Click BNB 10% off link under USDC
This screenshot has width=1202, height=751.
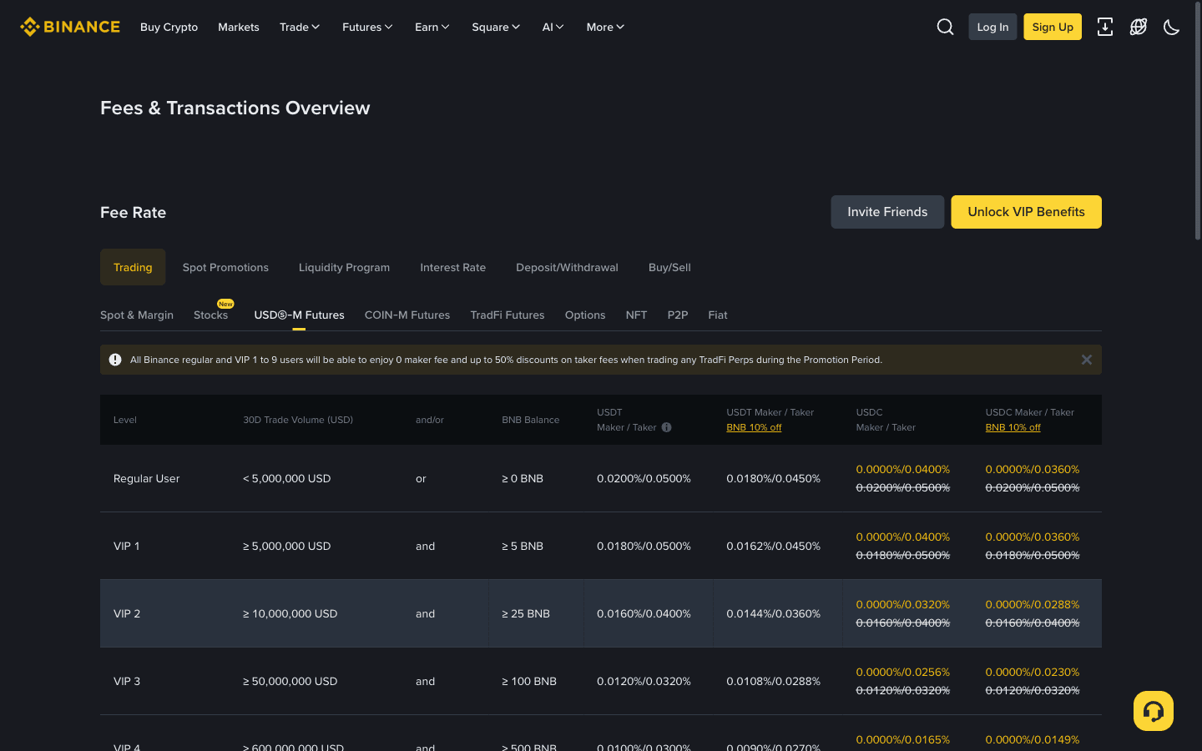pyautogui.click(x=1013, y=427)
